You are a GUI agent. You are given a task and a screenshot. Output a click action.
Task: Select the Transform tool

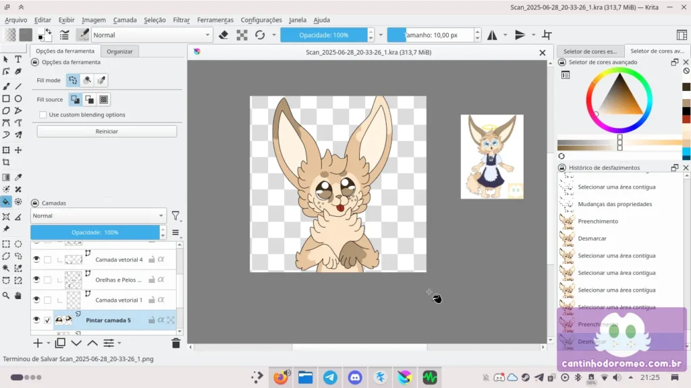click(6, 150)
